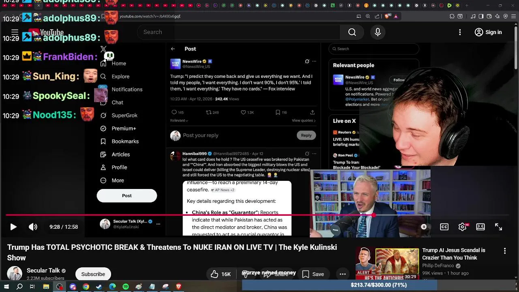Mute the video volume
The height and width of the screenshot is (292, 519).
33,227
